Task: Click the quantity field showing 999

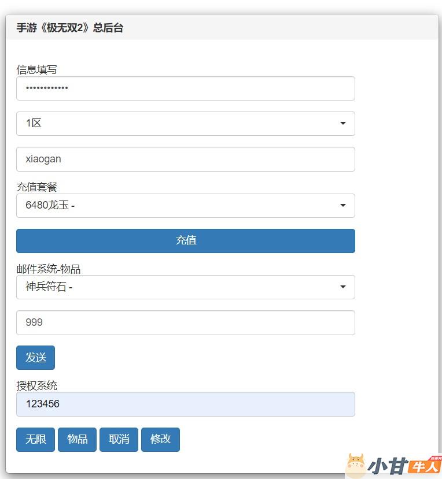Action: pos(185,322)
